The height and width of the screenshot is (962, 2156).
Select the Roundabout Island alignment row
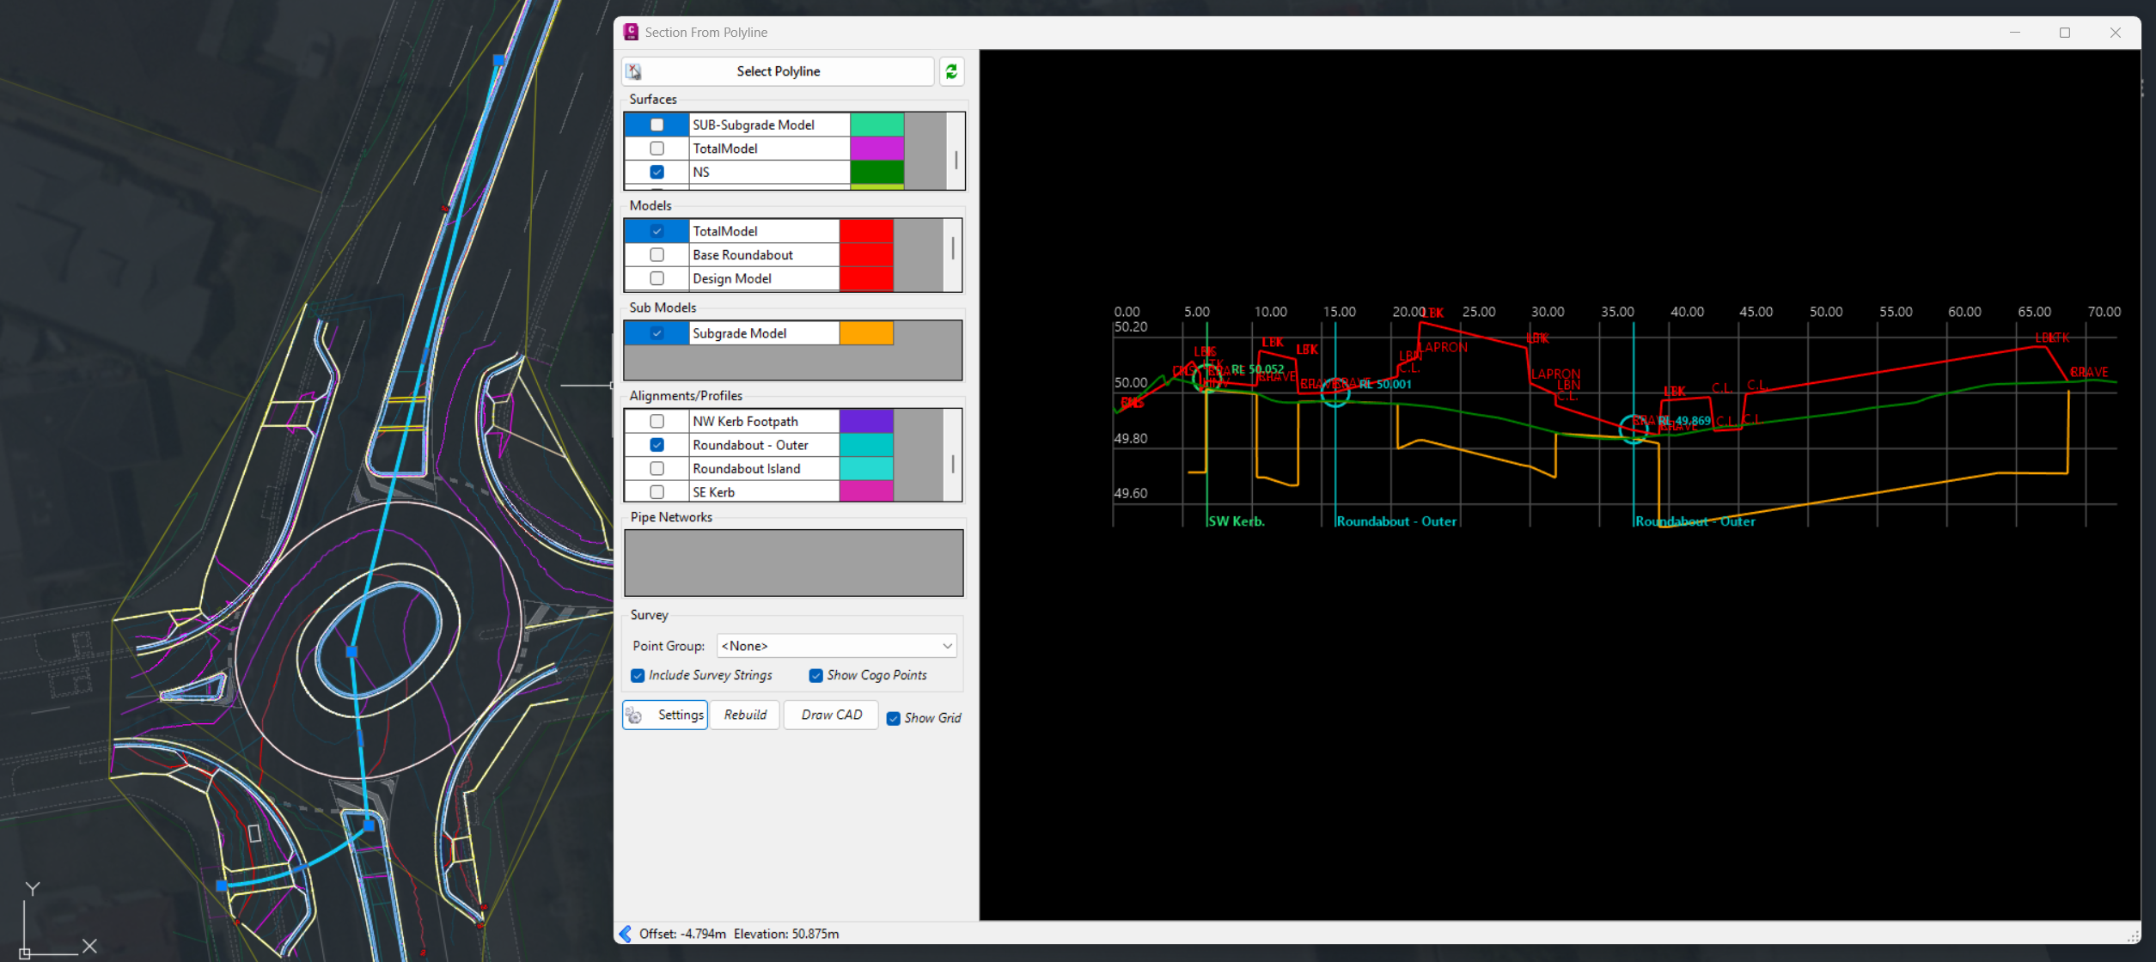pyautogui.click(x=746, y=469)
